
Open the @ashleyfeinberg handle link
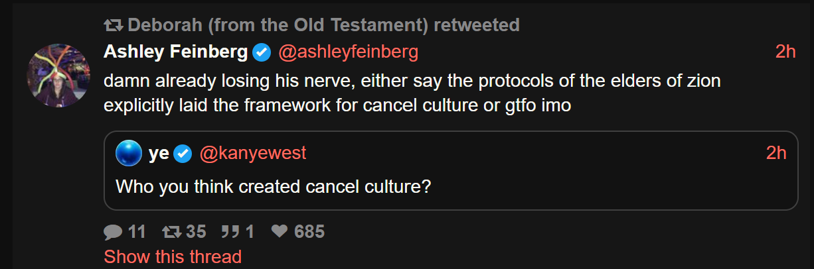coord(348,52)
